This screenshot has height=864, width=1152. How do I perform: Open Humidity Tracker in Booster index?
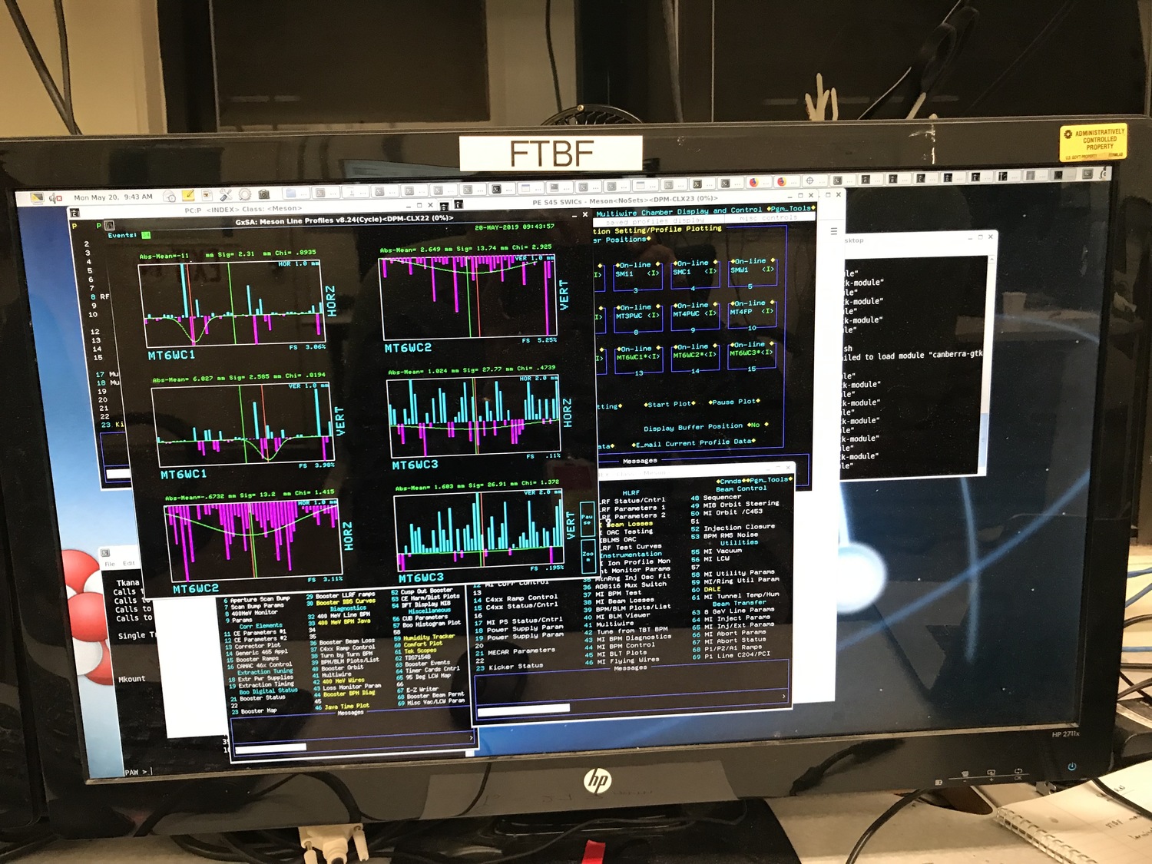click(x=429, y=637)
